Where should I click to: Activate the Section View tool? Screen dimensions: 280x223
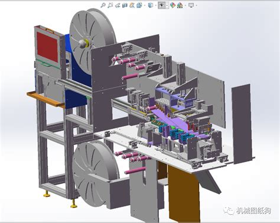point(125,5)
